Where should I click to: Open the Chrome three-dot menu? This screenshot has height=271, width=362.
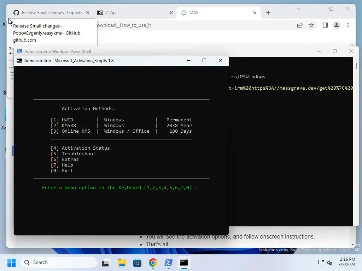348,25
